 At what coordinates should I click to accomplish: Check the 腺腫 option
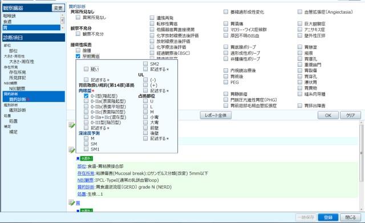78,50
